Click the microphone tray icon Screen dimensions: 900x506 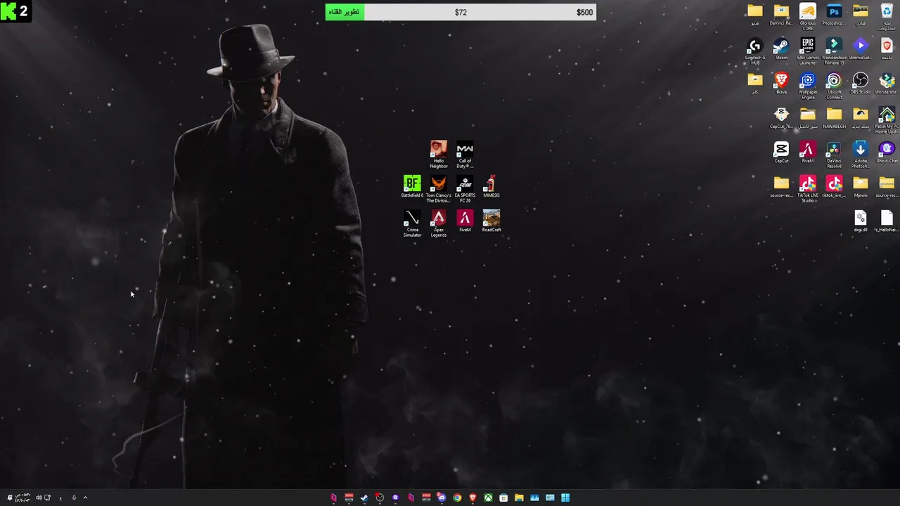point(74,498)
